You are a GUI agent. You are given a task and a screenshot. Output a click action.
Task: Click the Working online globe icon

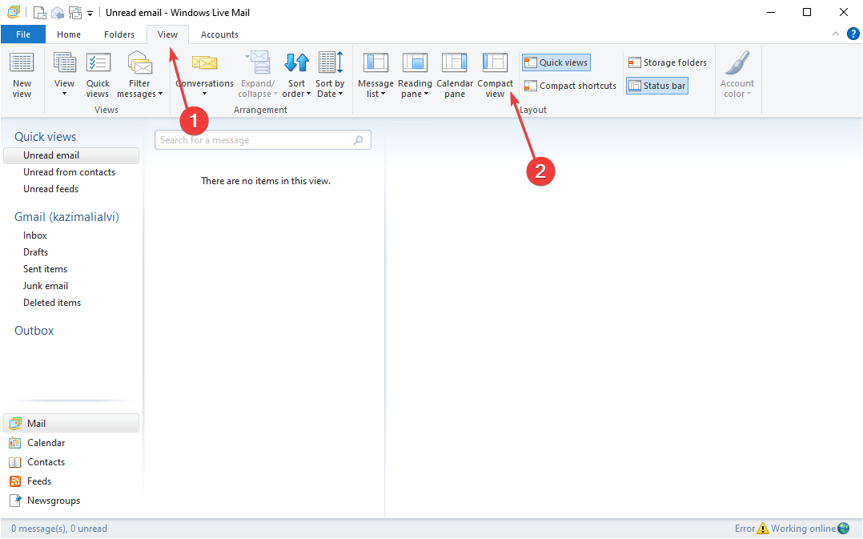(x=843, y=529)
